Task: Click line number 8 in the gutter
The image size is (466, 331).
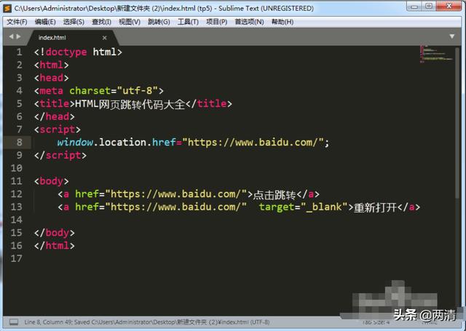Action: point(20,142)
